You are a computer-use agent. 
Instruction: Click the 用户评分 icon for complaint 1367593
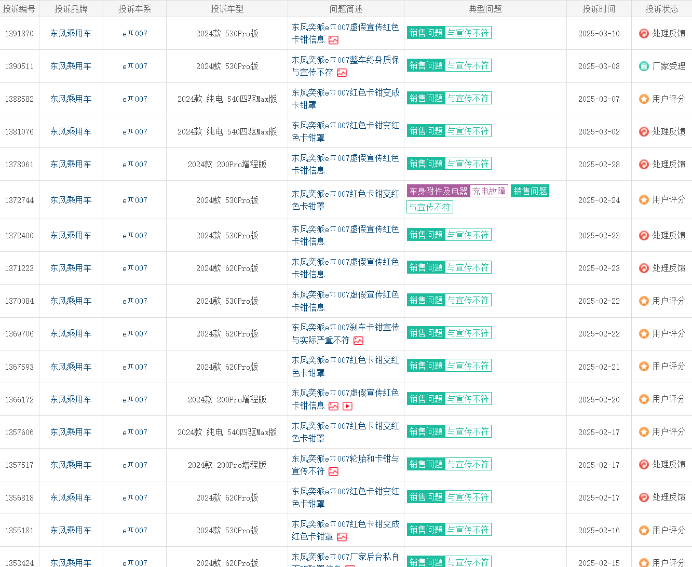(644, 367)
